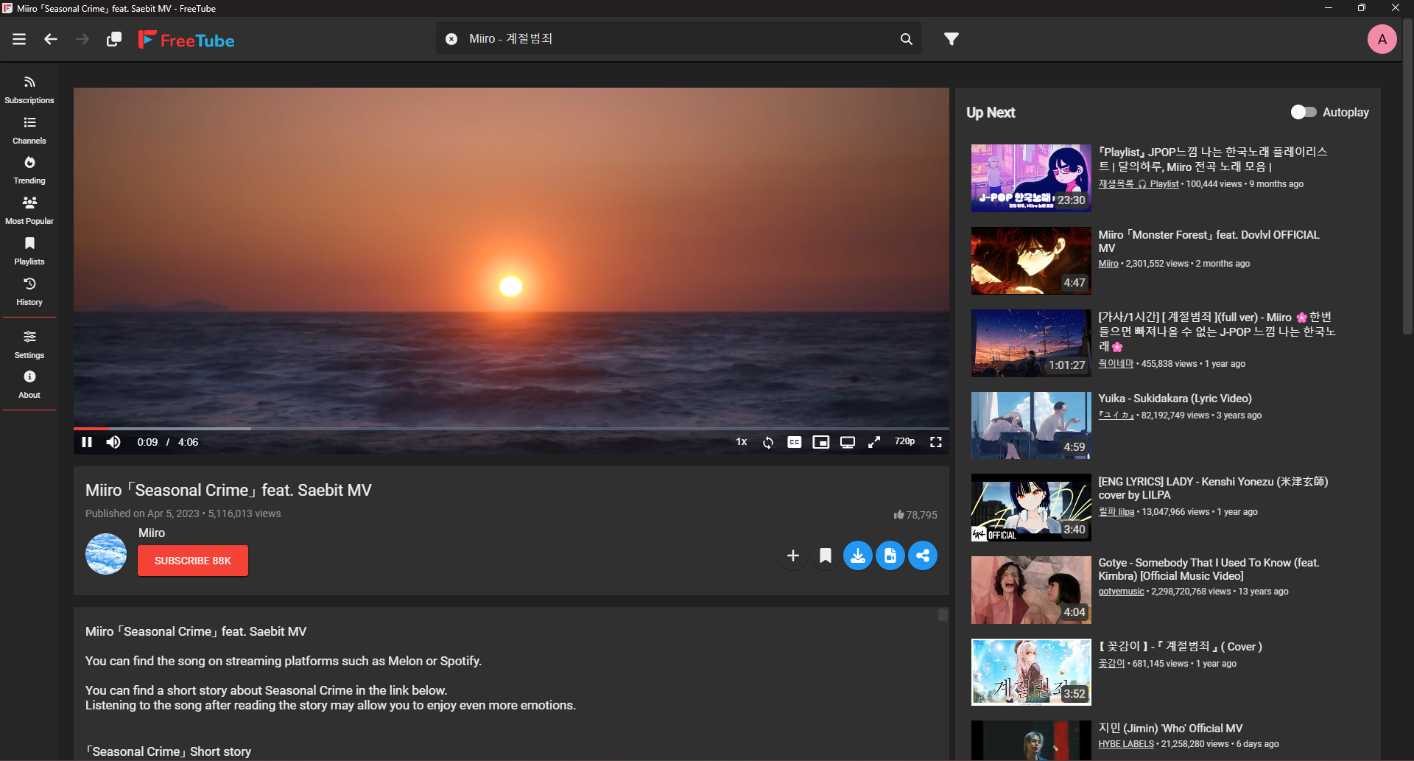The image size is (1414, 761).
Task: Open the 1:01:27 lyric video thumbnail
Action: pyautogui.click(x=1031, y=343)
